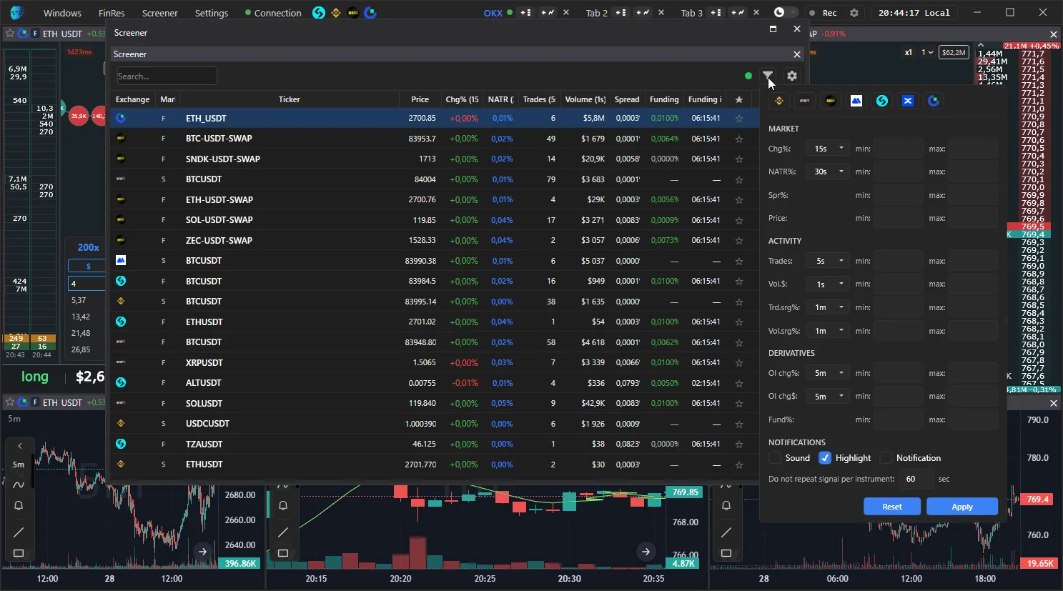Open the Screener settings gear

(x=792, y=76)
